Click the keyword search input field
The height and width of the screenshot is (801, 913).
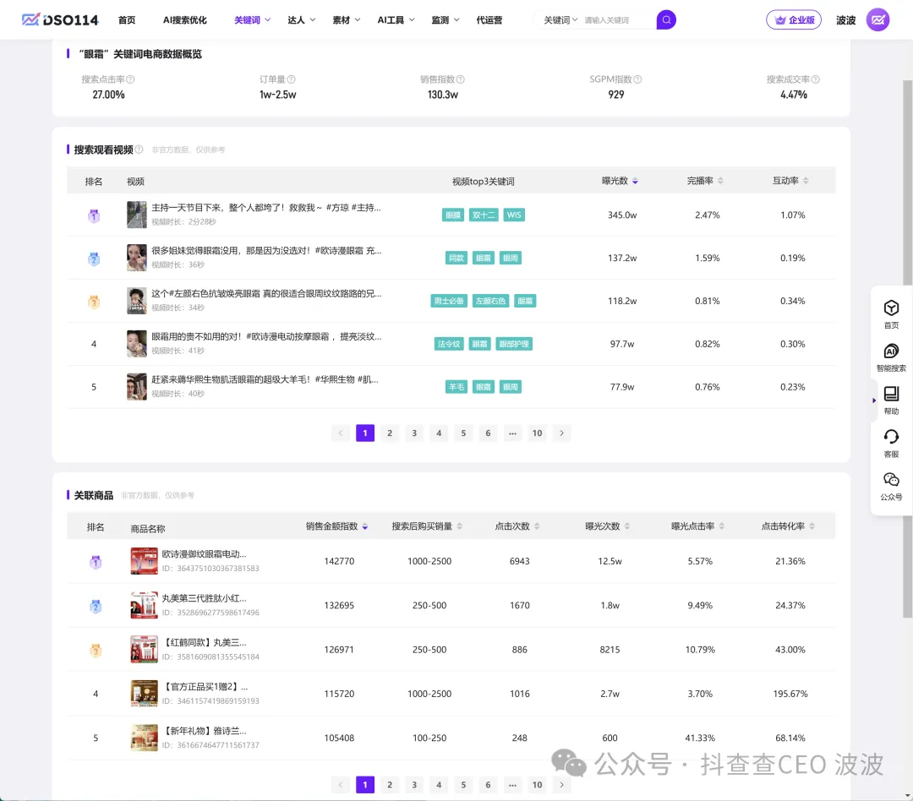[617, 19]
